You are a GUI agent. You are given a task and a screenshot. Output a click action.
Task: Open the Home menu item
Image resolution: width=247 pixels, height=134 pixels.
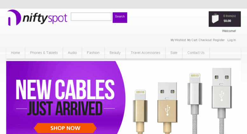(16, 53)
